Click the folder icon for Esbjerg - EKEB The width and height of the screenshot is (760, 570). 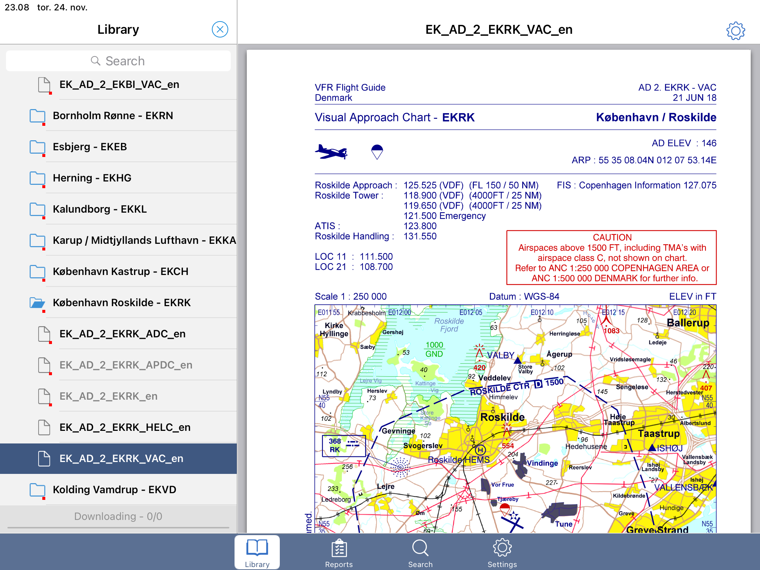(x=37, y=147)
